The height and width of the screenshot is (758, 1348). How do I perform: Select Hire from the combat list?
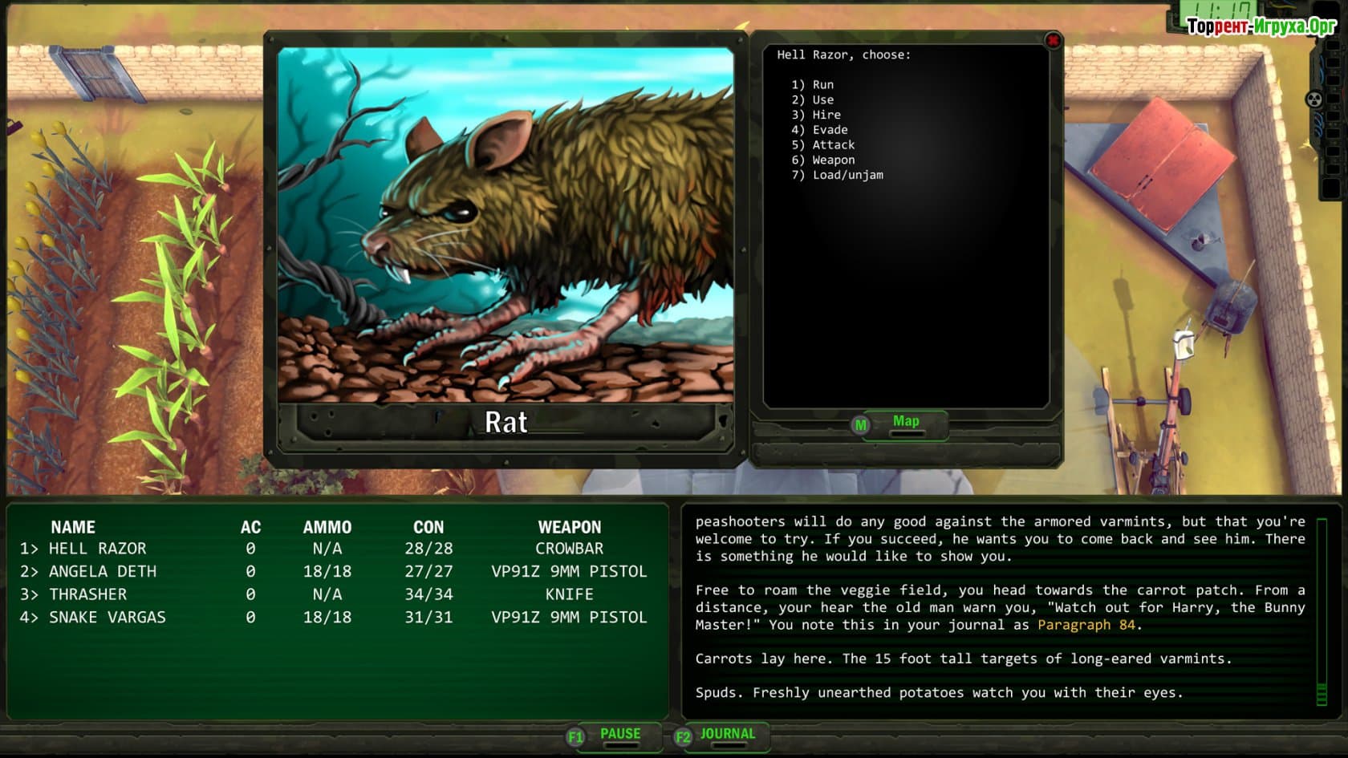[826, 115]
